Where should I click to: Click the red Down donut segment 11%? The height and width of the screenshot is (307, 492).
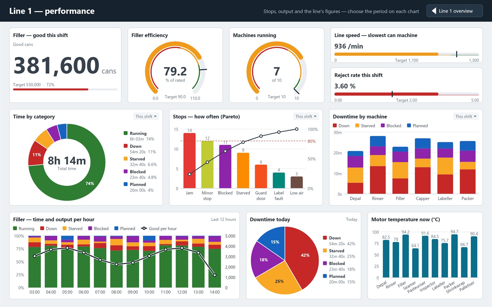(x=37, y=155)
